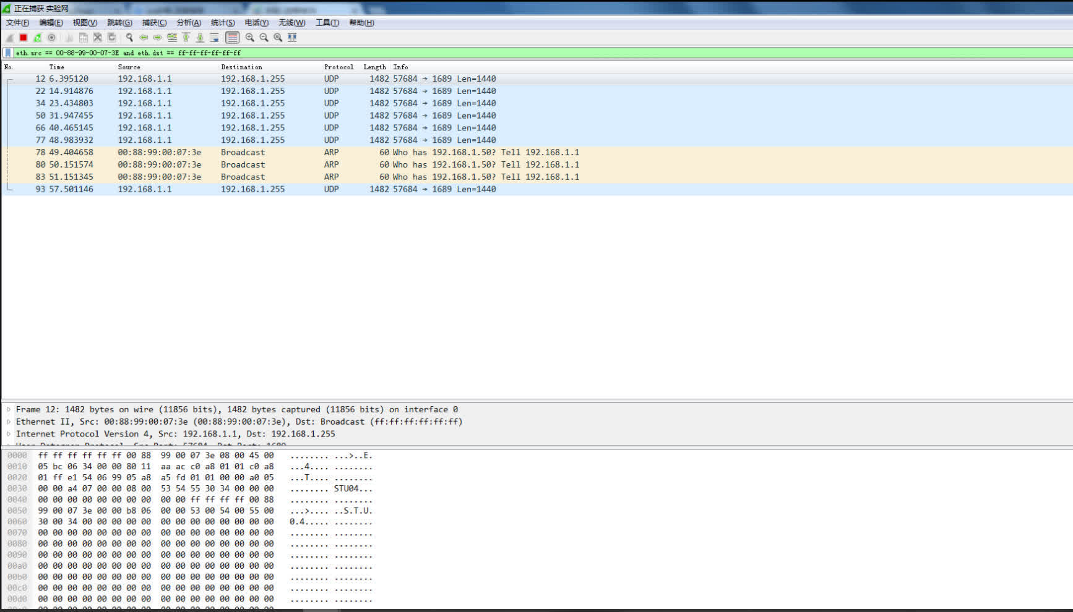Screen dimensions: 1073x612
Task: Sort packets by Protocol column header
Action: point(338,67)
